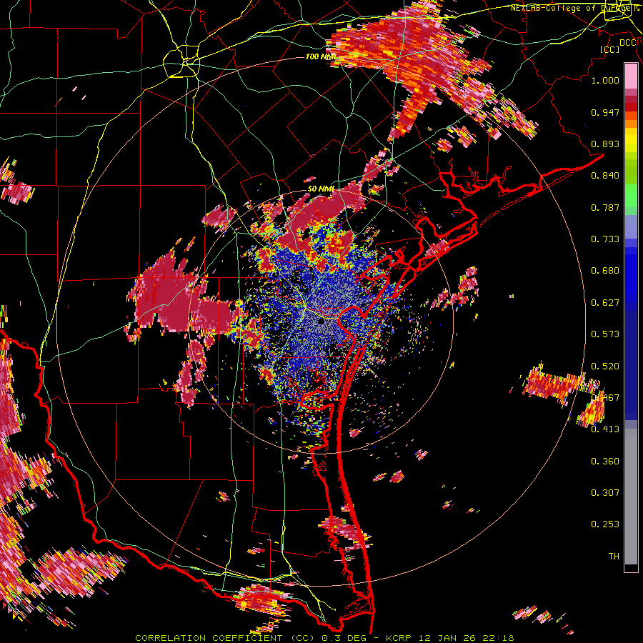The width and height of the screenshot is (643, 643).
Task: Click the "50 NMI" range ring label
Action: click(x=321, y=189)
